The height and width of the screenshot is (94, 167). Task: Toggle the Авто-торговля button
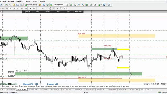pyautogui.click(x=57, y=5)
